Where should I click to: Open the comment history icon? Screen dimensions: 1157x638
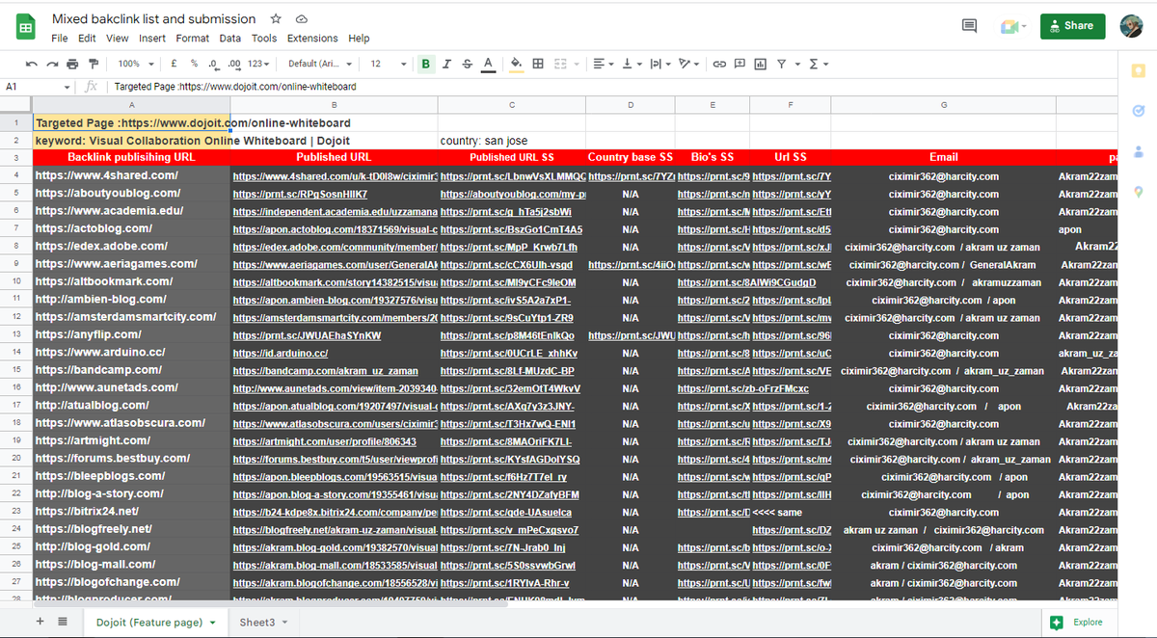(x=970, y=26)
